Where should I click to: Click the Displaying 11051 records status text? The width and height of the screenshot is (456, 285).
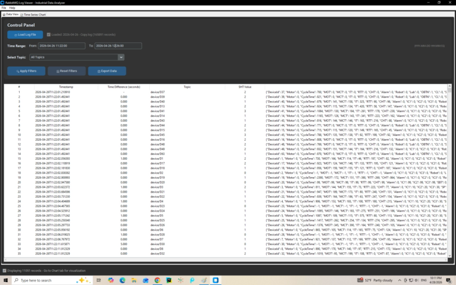46,271
